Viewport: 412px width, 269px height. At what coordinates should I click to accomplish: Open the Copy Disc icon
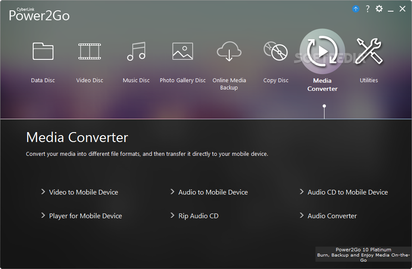276,51
